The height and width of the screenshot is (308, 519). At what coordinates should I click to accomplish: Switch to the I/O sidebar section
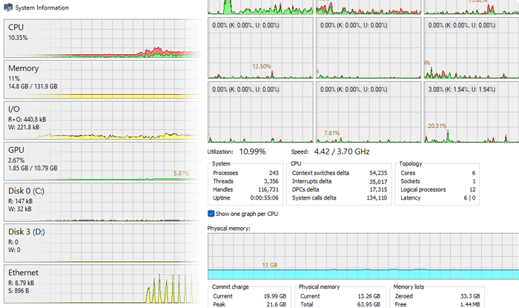click(102, 121)
